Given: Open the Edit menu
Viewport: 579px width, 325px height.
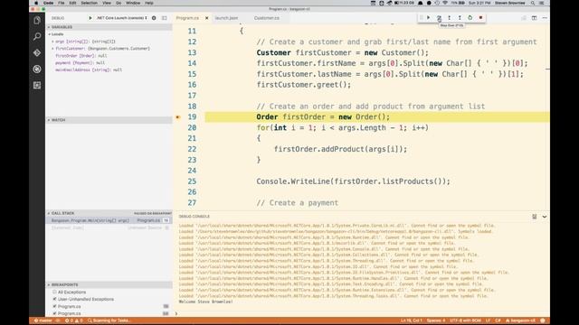Looking at the screenshot, I should click(x=72, y=3).
